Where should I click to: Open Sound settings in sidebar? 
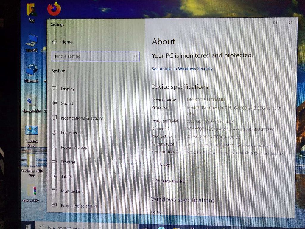(x=67, y=103)
